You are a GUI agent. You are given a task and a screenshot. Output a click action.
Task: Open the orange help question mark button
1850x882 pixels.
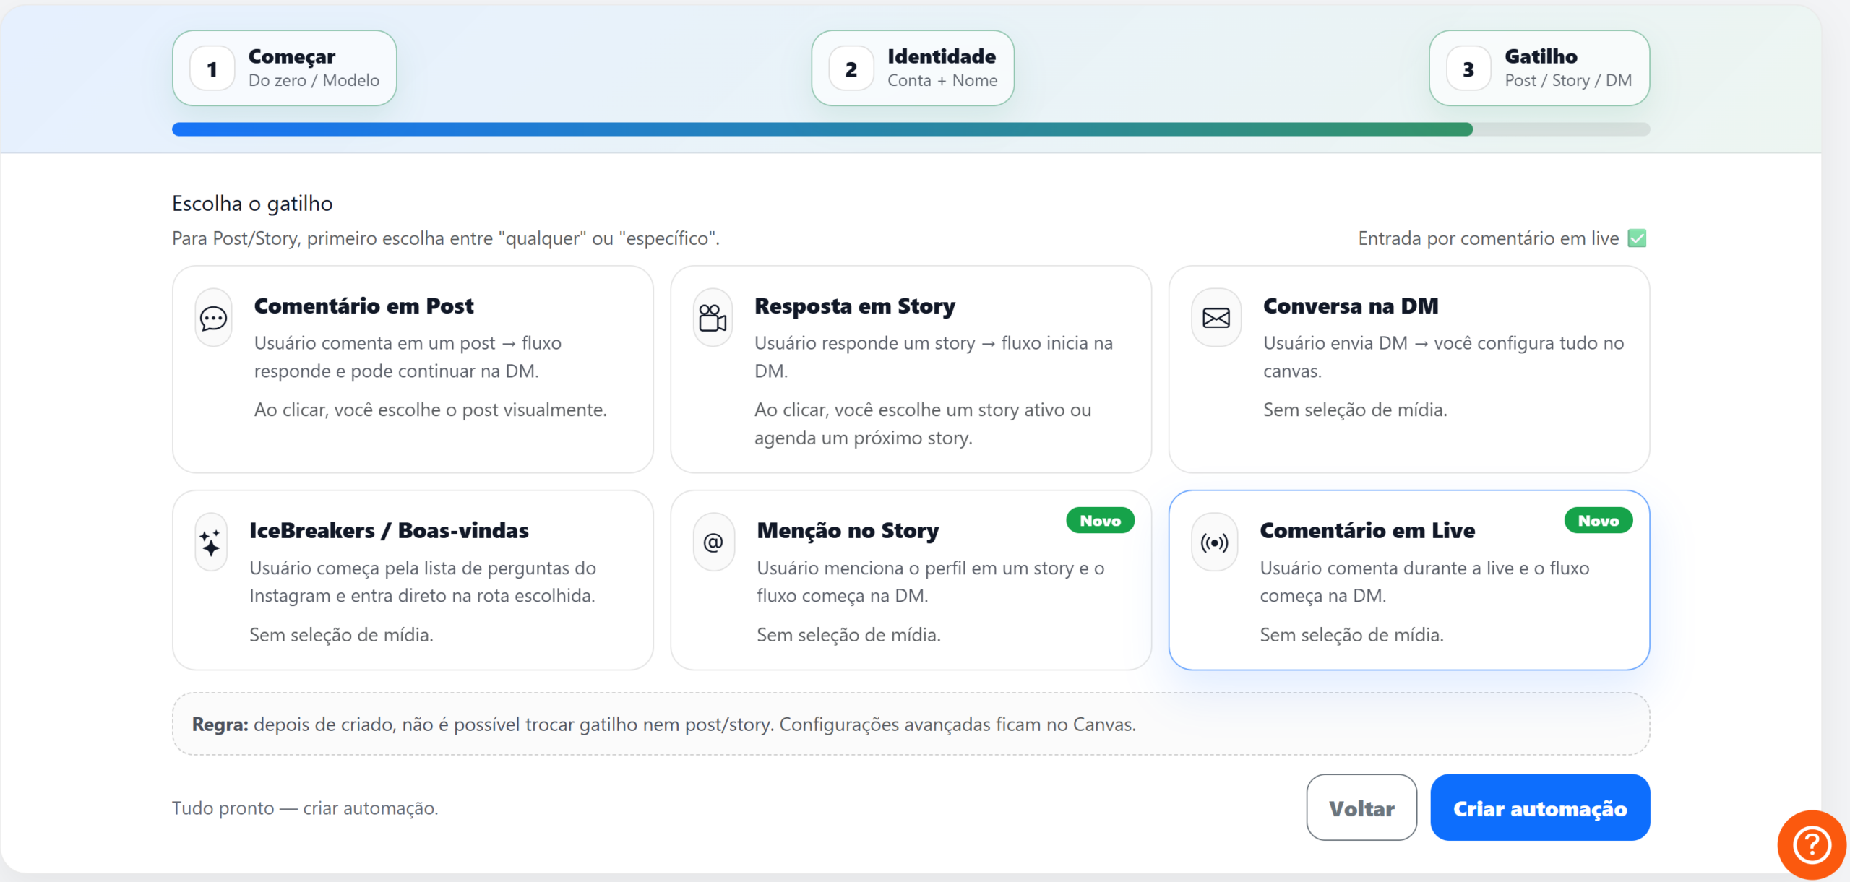[1812, 844]
